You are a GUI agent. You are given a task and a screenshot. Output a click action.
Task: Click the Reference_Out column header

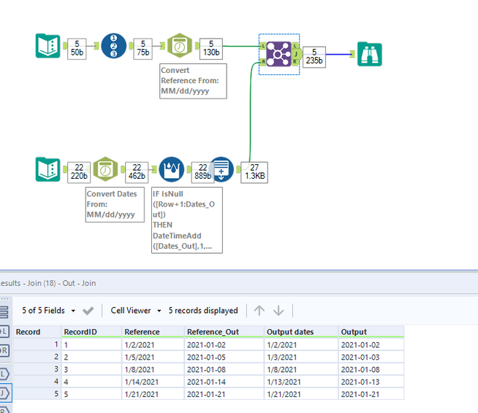tap(224, 332)
